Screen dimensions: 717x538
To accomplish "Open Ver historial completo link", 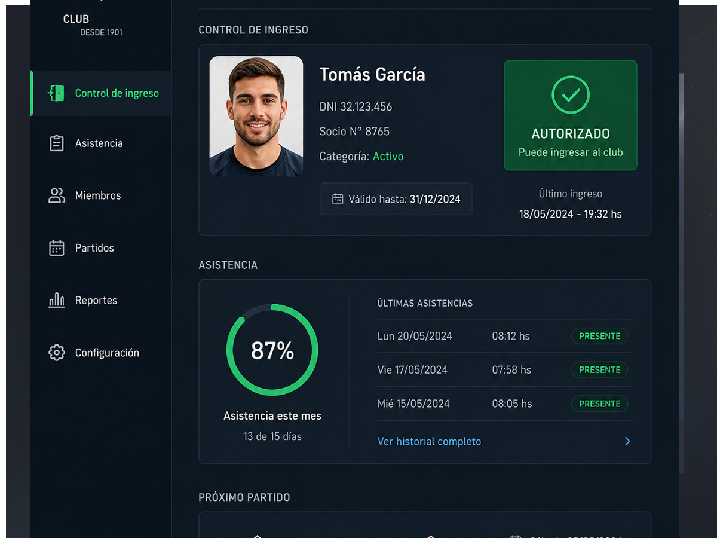I will click(x=429, y=441).
